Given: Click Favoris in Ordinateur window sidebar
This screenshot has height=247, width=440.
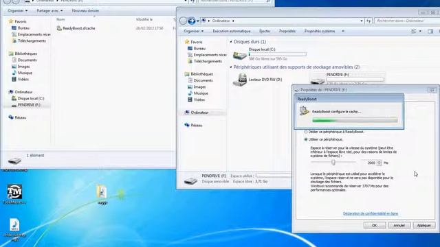Looking at the screenshot, I should [x=193, y=42].
